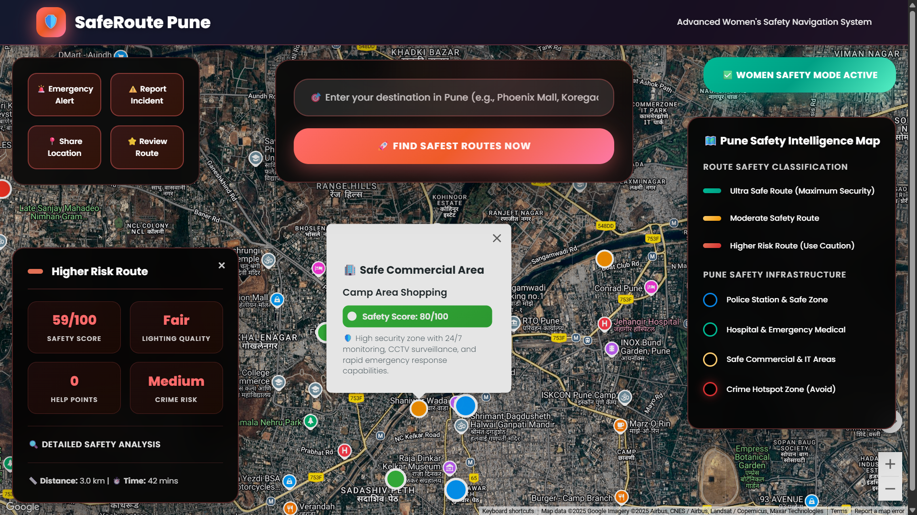Close the Safe Commercial Area popup

[x=497, y=238]
